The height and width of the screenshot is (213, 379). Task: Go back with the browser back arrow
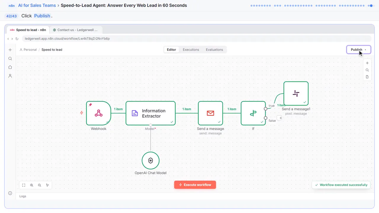8,39
